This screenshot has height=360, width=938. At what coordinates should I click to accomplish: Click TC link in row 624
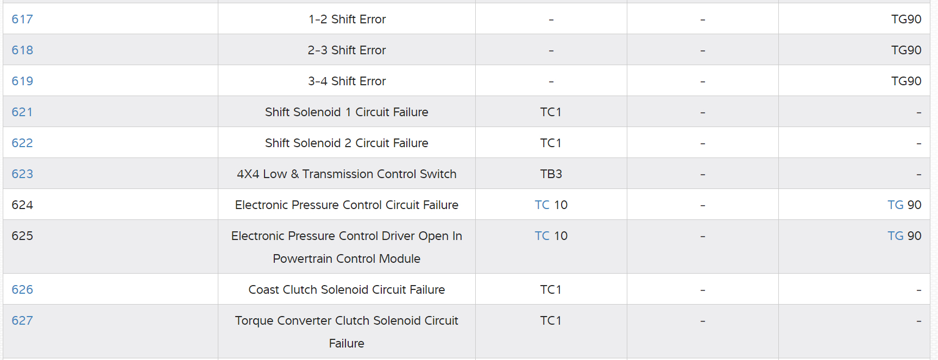pos(542,205)
